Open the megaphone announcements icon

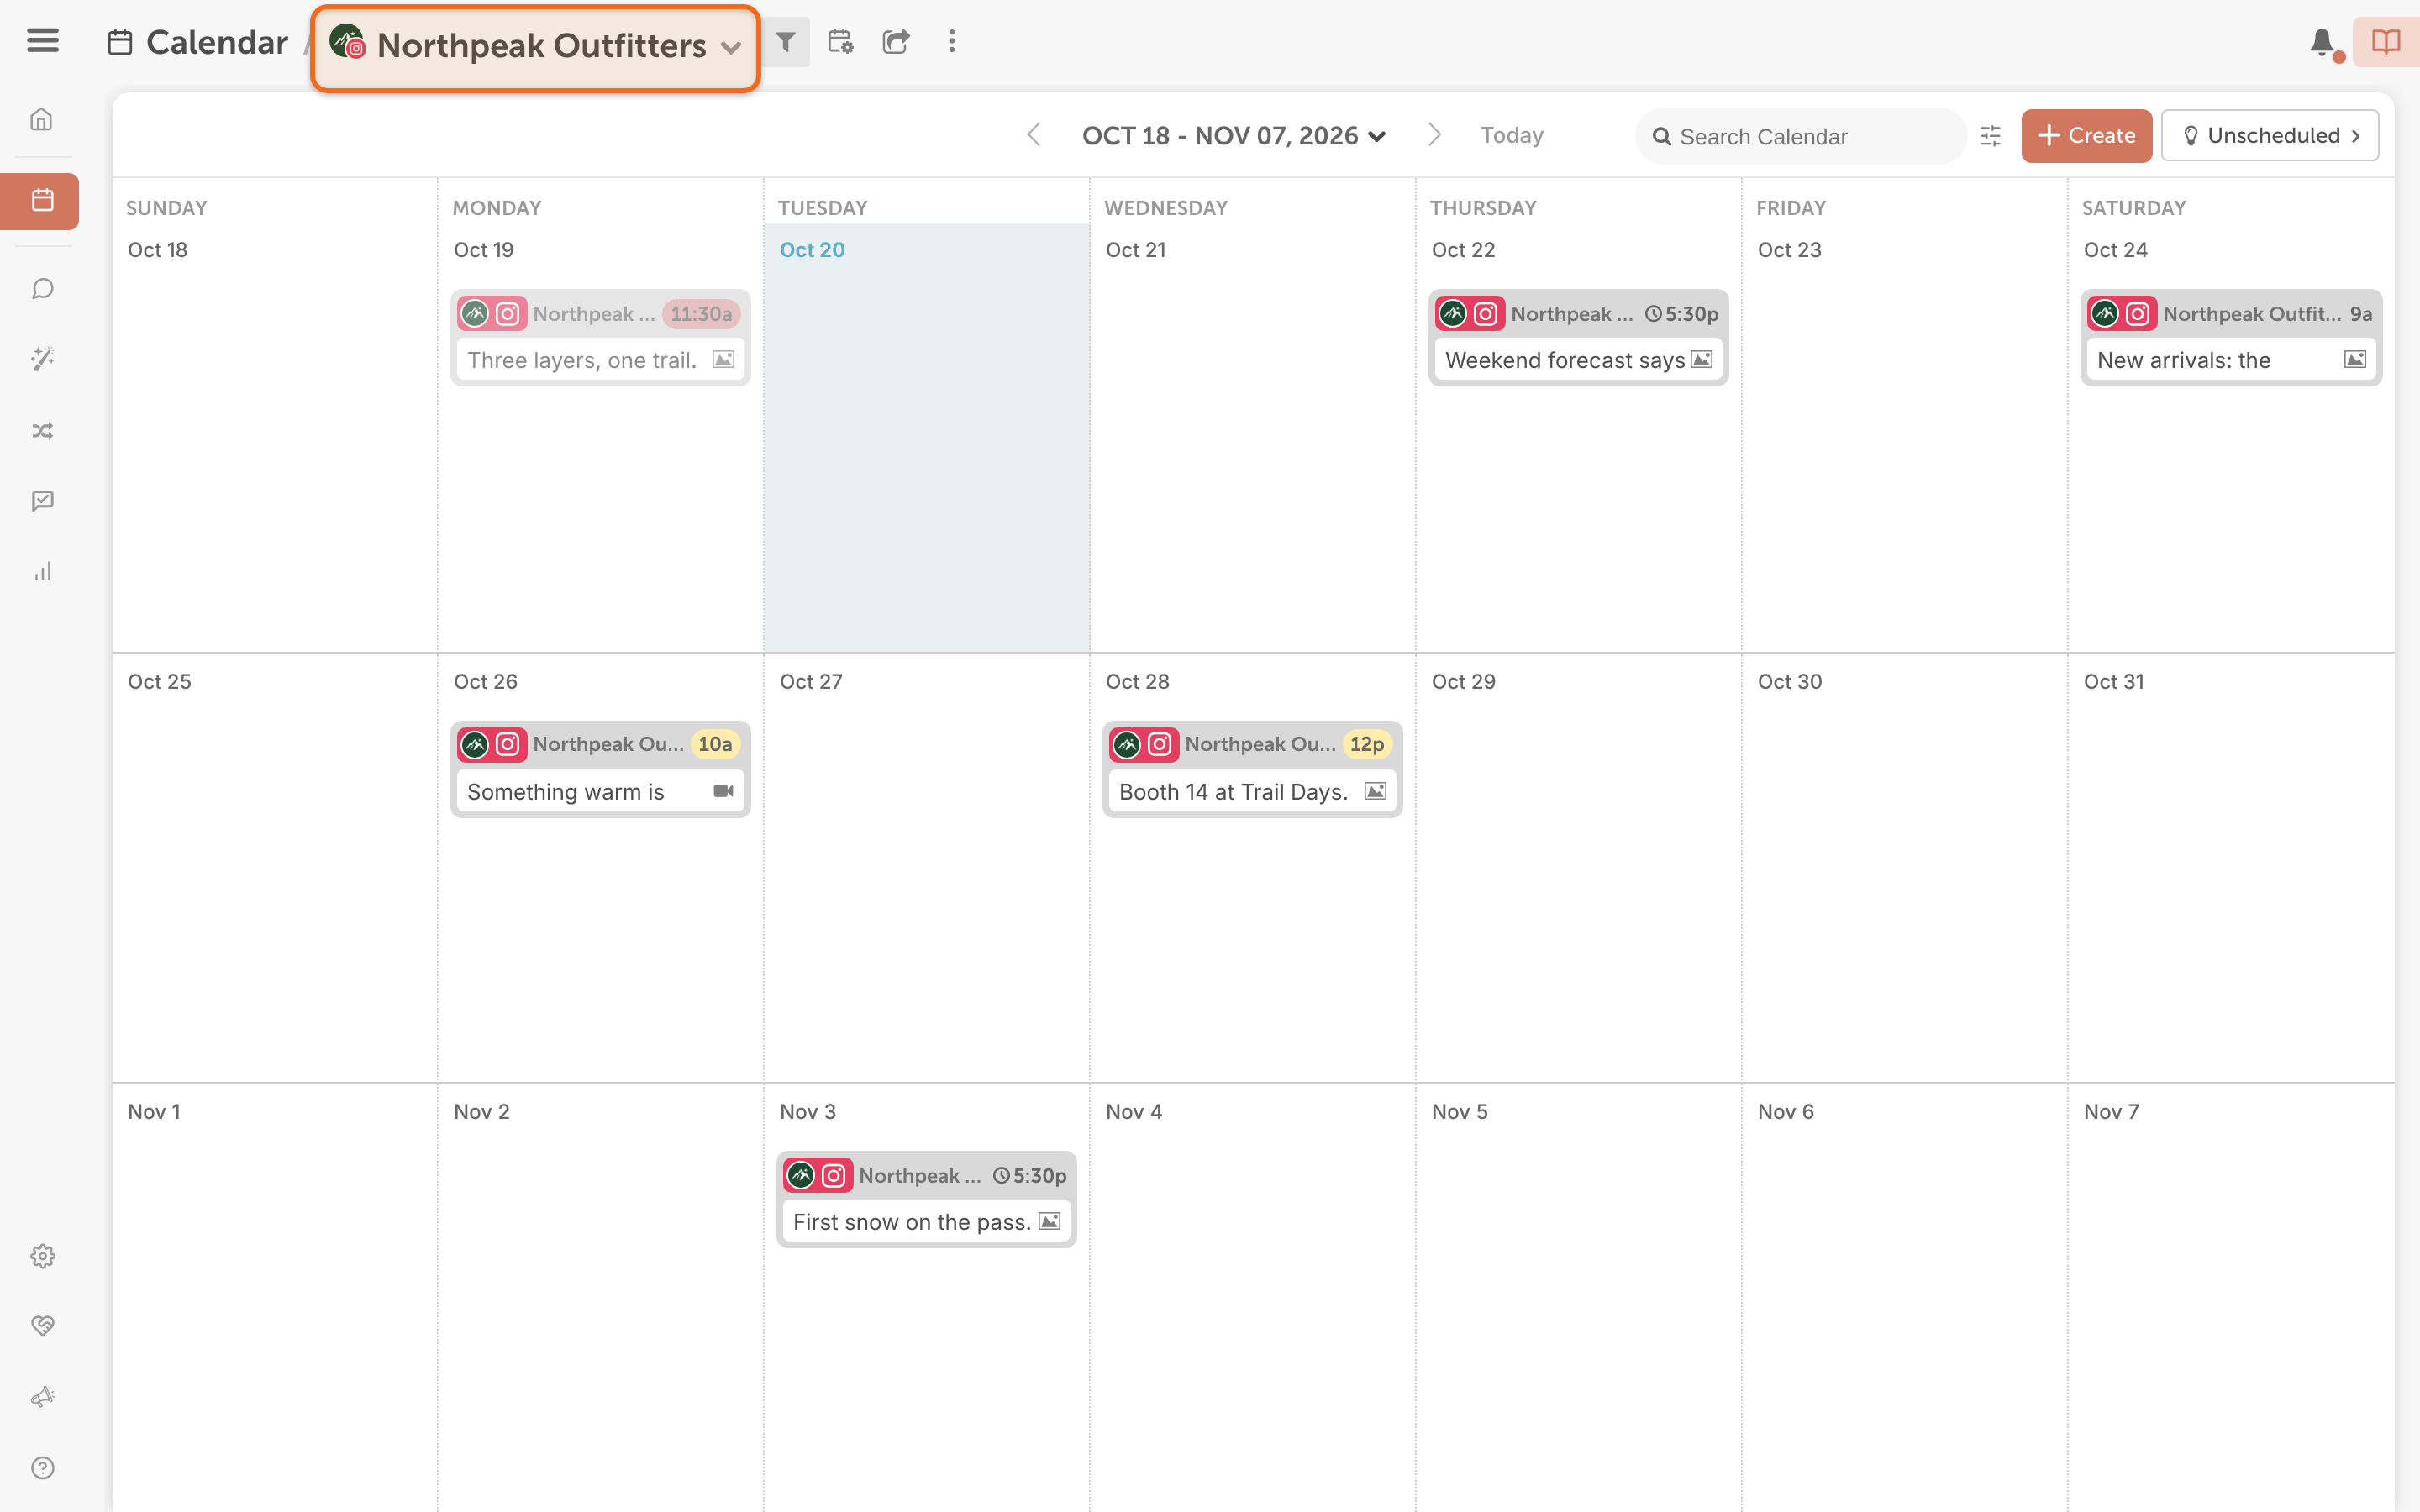coord(42,1397)
